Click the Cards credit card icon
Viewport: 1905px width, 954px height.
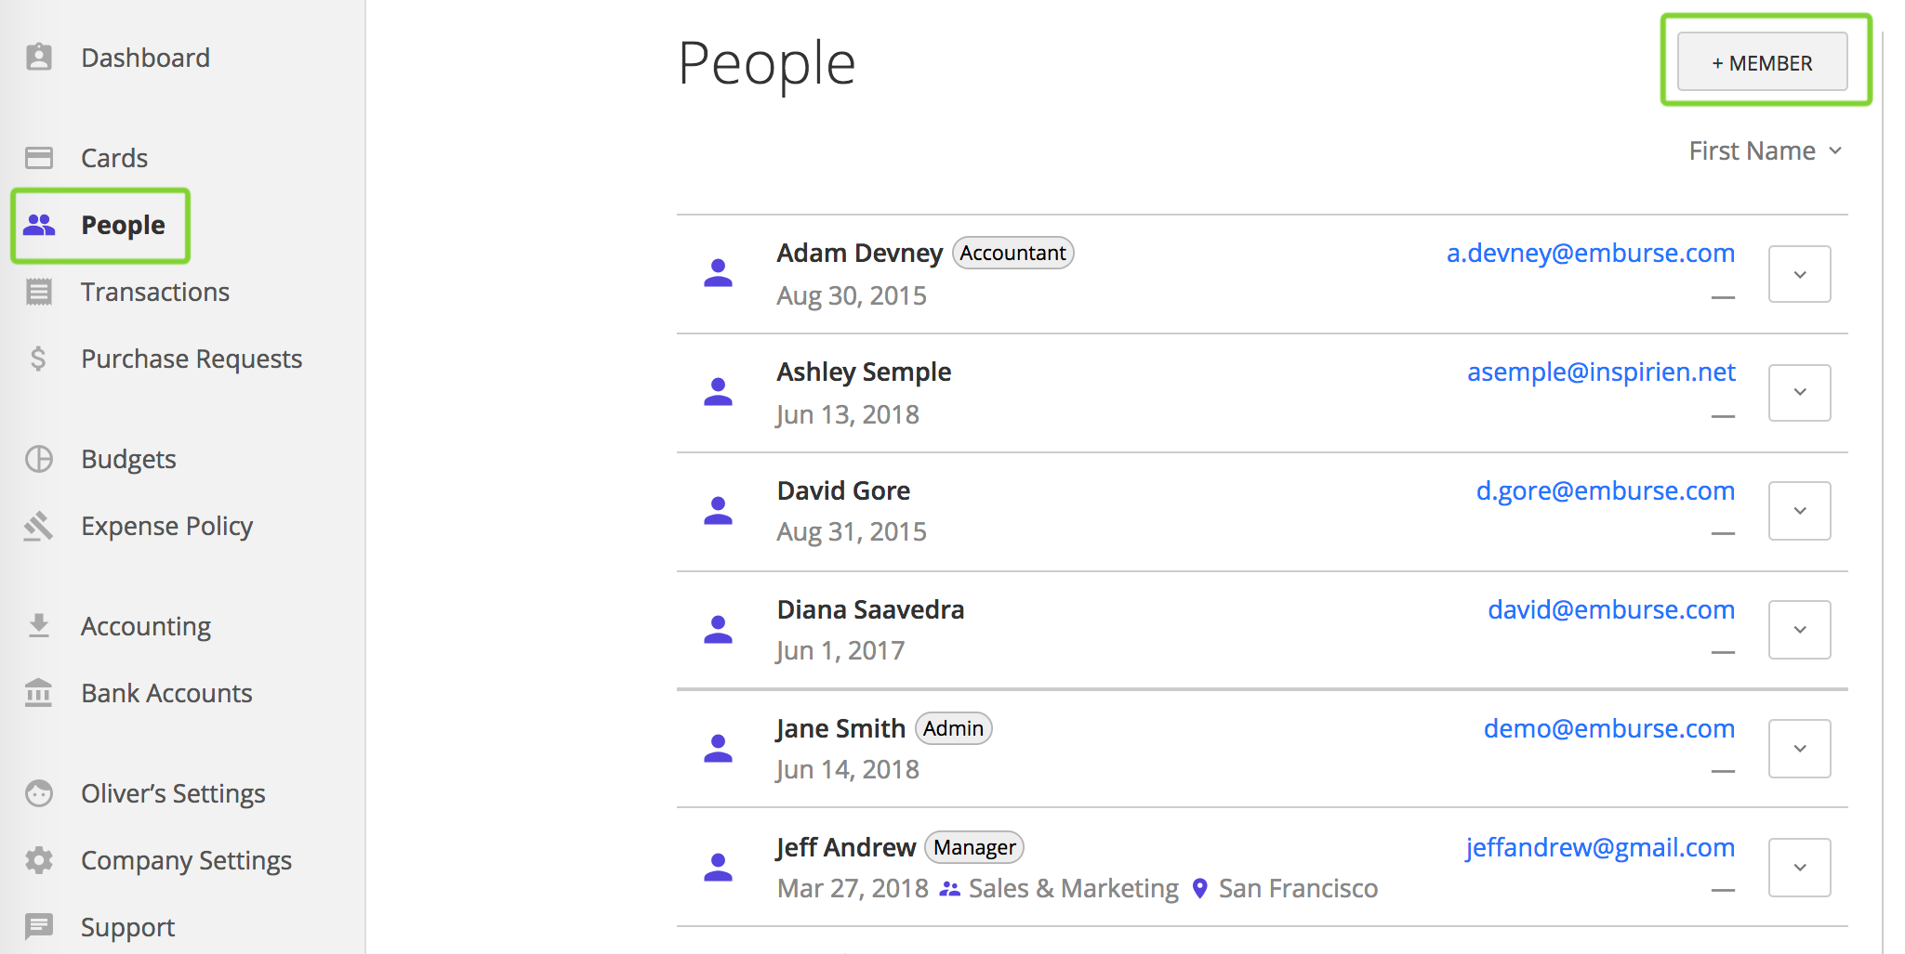[x=39, y=158]
